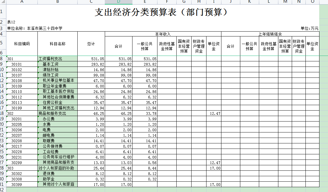
Task: Click the 工会经费 cell
Action: click(x=58, y=152)
